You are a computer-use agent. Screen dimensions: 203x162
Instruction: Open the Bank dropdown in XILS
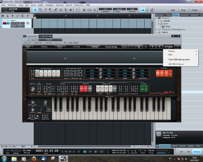click(x=28, y=47)
